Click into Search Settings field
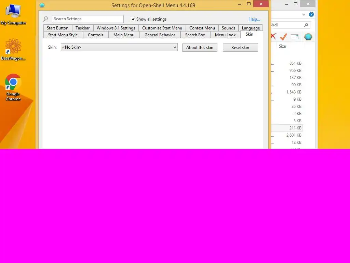 [x=87, y=19]
